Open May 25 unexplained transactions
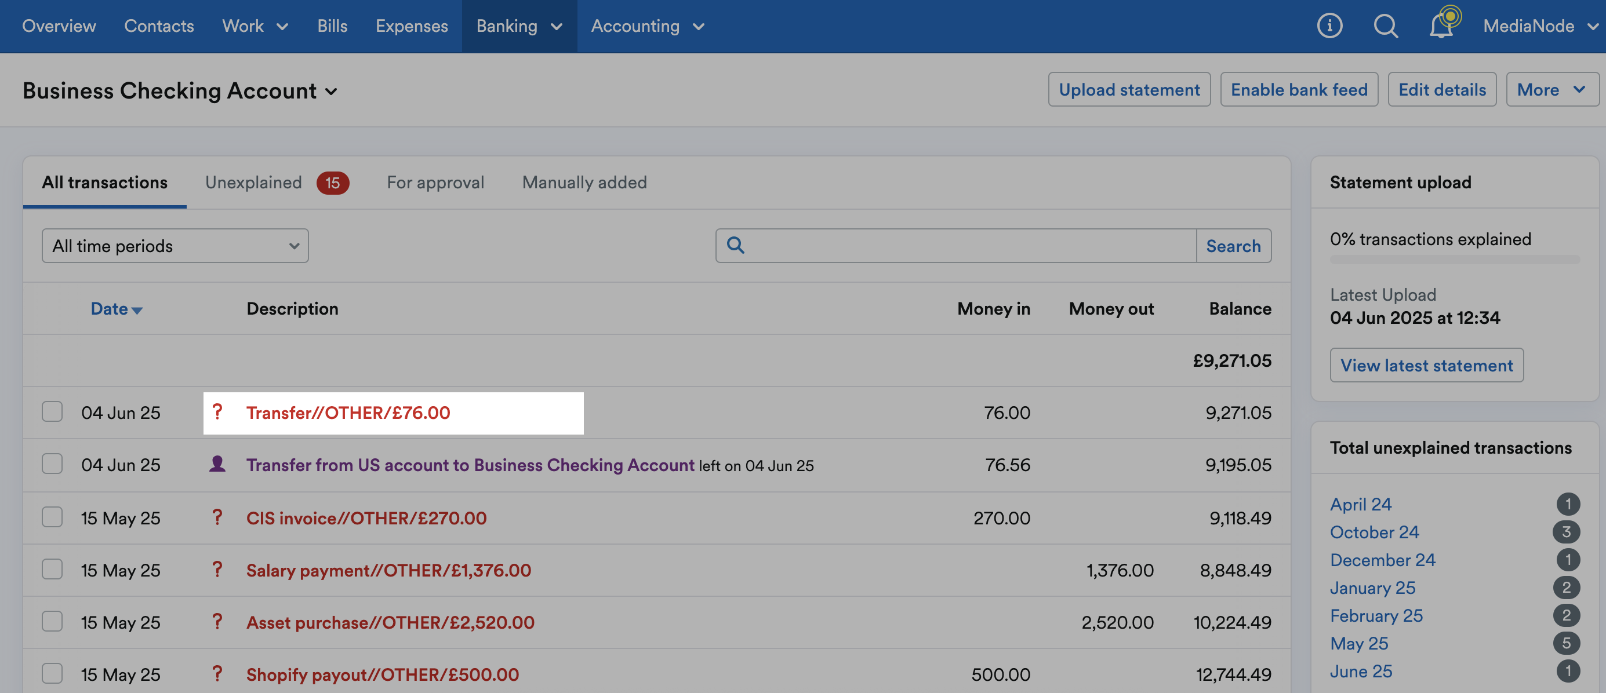 point(1358,643)
